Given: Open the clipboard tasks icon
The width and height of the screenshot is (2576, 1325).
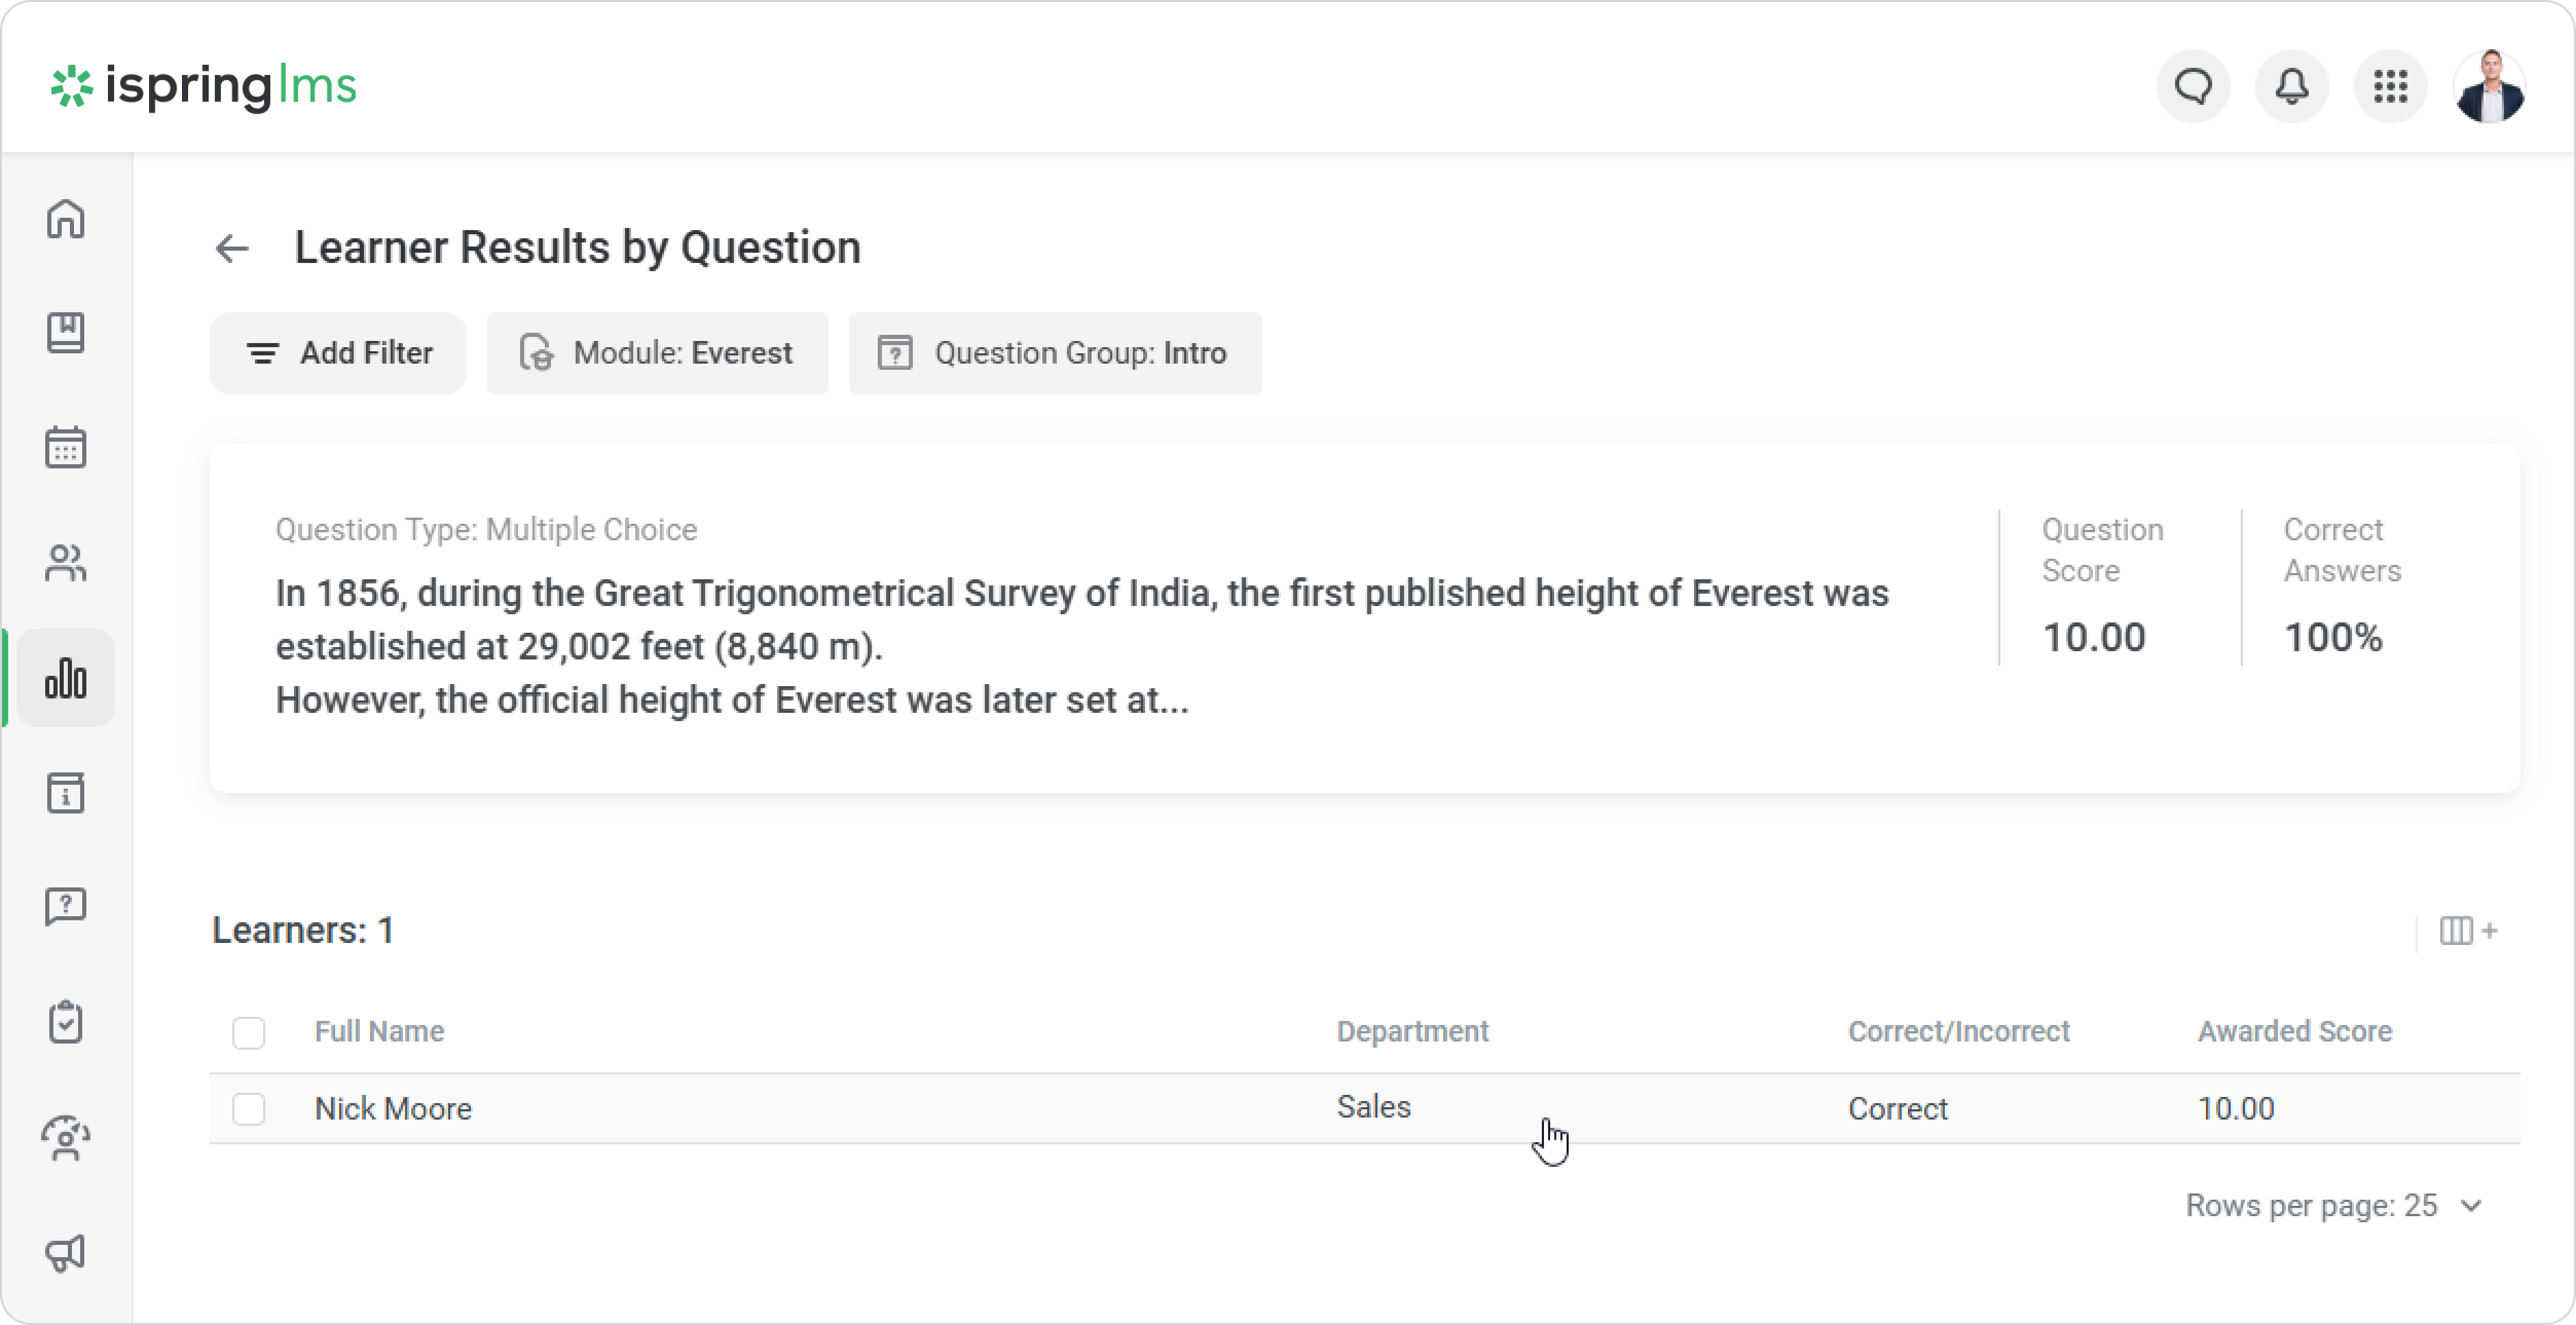Looking at the screenshot, I should click(66, 1022).
